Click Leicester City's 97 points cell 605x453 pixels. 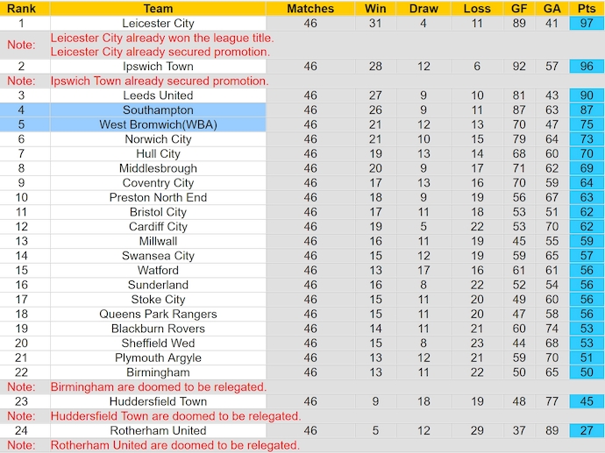[x=587, y=24]
